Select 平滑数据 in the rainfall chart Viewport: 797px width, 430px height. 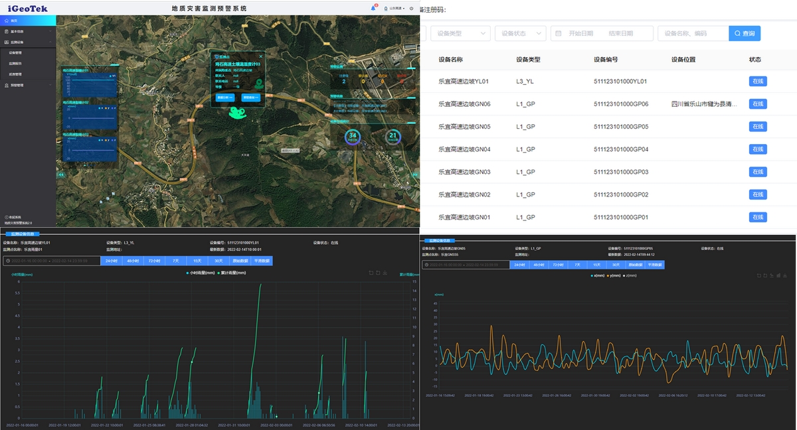click(262, 261)
